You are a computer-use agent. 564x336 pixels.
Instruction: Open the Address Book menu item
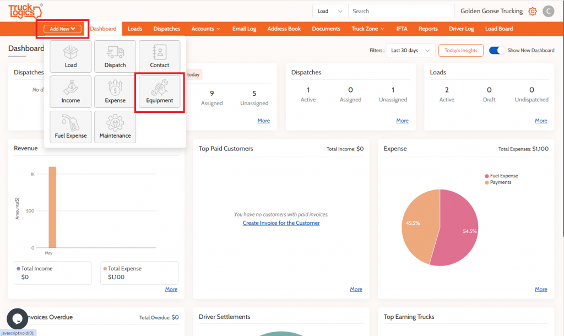tap(284, 29)
